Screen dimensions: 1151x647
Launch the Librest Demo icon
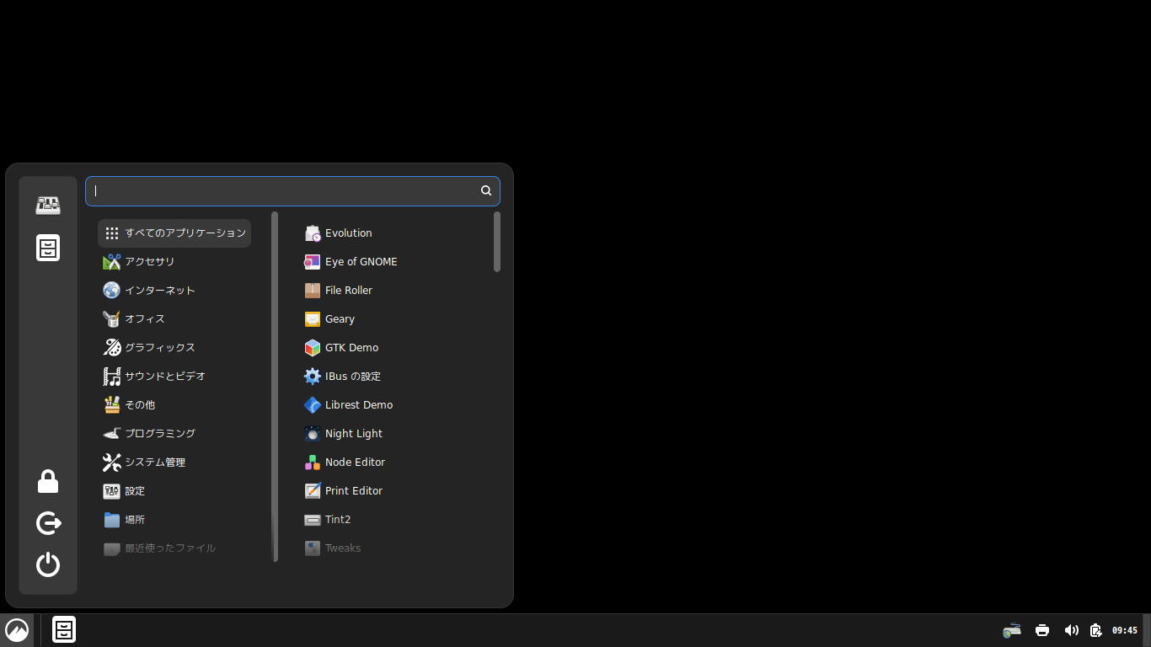point(313,405)
